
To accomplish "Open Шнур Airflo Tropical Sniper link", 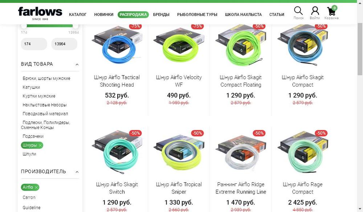I will coord(179,188).
